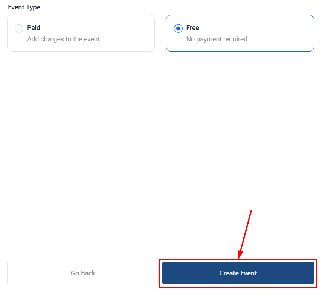Select the Paid radio button

(x=19, y=29)
